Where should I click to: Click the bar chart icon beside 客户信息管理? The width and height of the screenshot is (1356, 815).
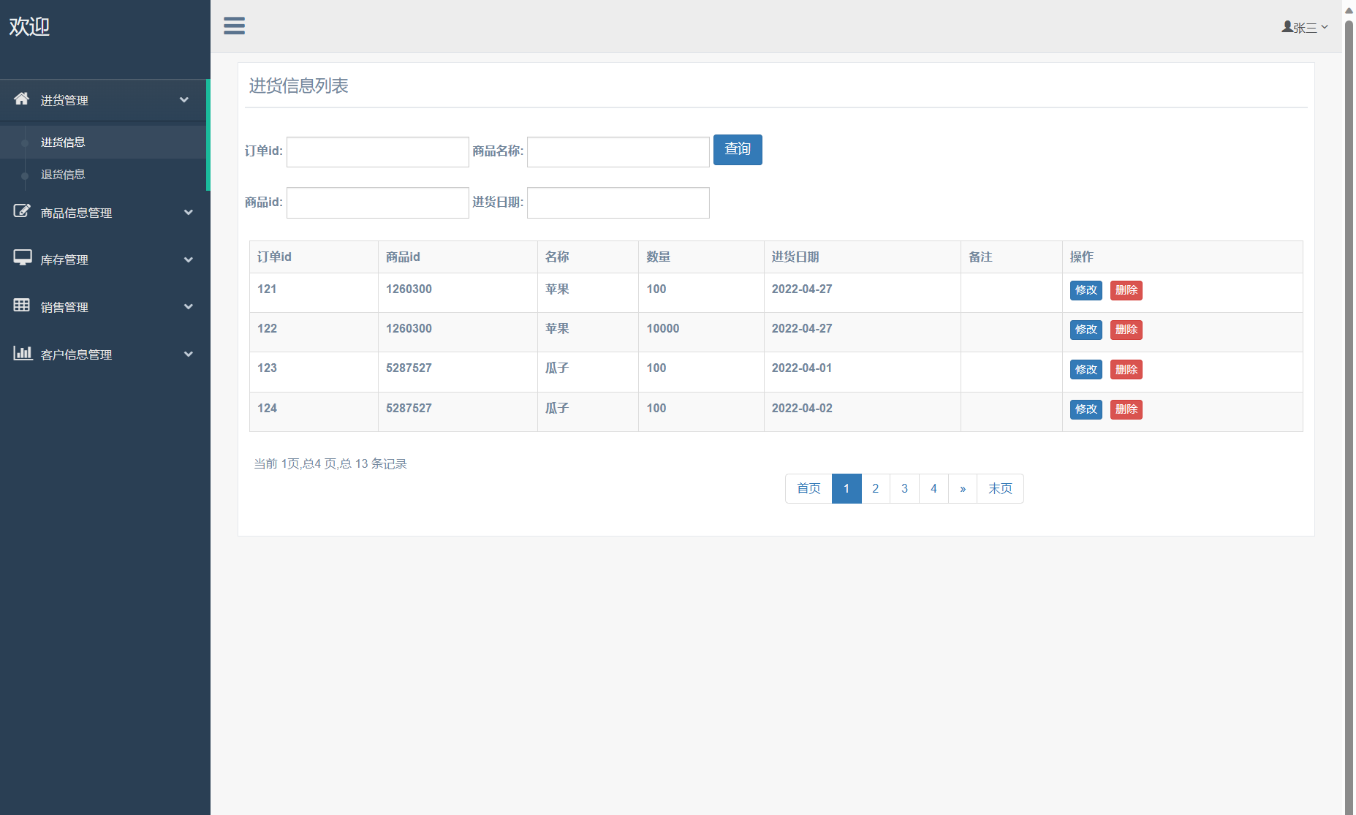[22, 353]
